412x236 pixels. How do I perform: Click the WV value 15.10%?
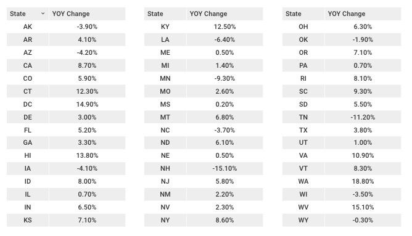(363, 207)
